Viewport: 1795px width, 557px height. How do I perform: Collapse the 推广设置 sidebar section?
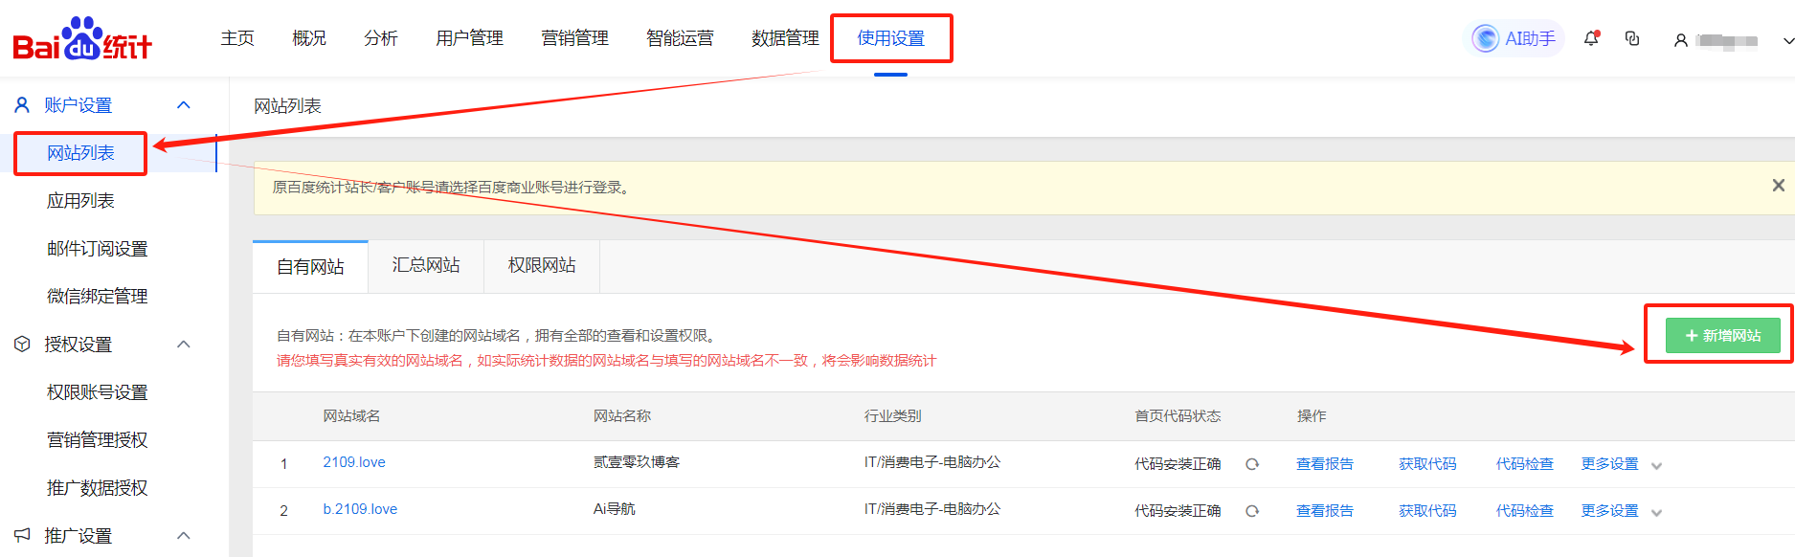[x=184, y=536]
